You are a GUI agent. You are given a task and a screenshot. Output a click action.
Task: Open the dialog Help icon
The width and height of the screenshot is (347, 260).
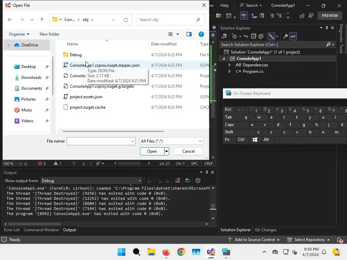201,34
